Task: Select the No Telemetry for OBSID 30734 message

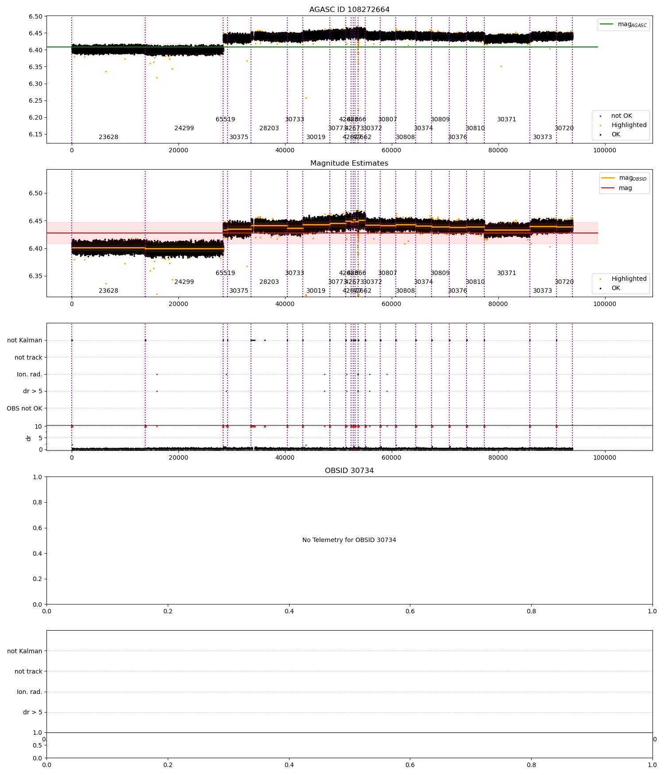Action: (349, 540)
